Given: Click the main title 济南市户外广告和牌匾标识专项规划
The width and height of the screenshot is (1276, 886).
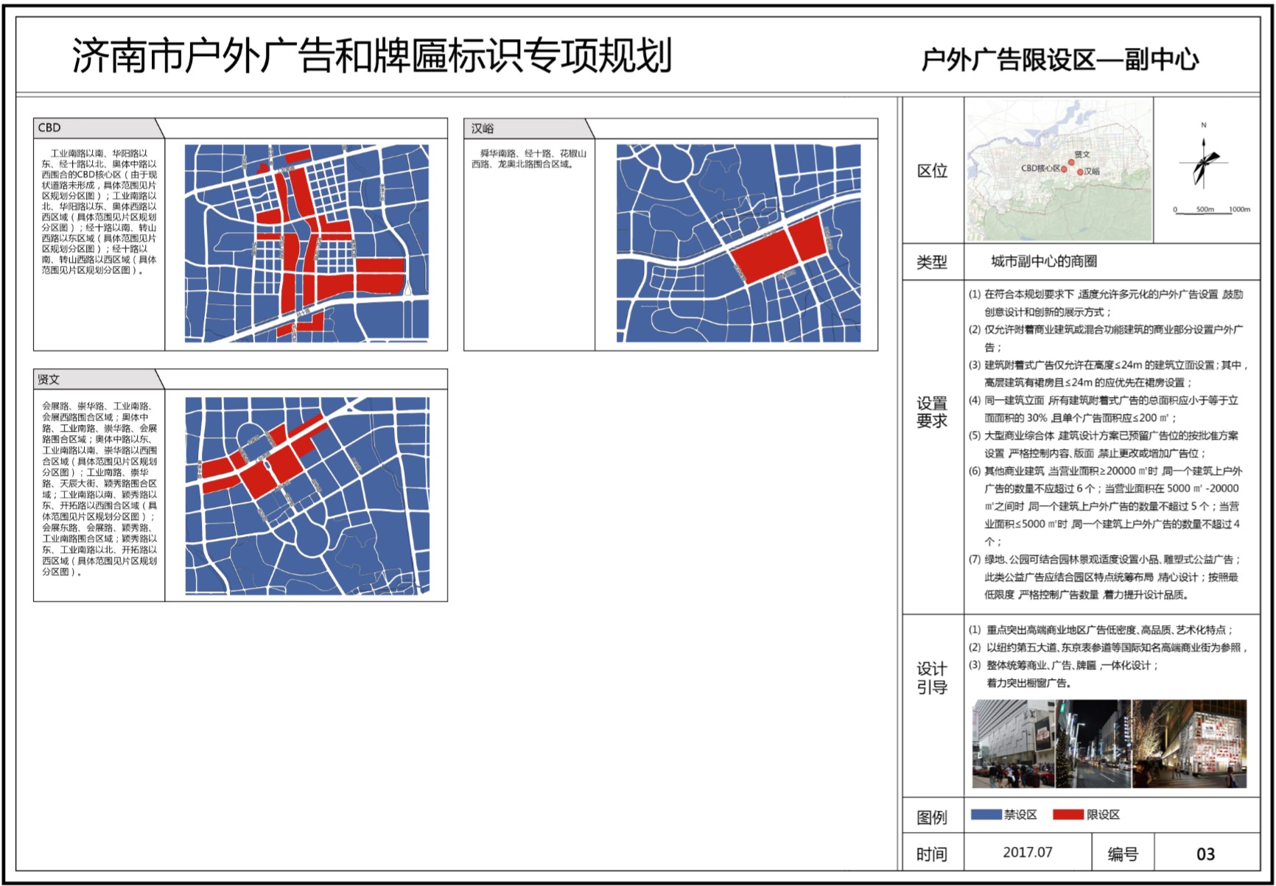Looking at the screenshot, I should (372, 56).
